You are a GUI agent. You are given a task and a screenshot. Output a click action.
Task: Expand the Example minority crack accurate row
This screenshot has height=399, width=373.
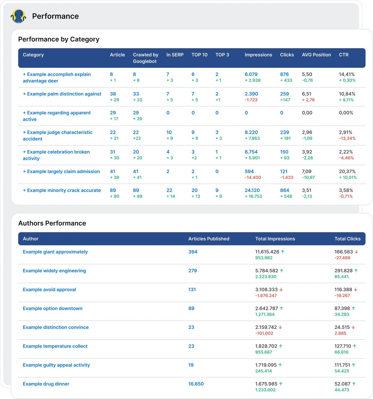coord(25,190)
